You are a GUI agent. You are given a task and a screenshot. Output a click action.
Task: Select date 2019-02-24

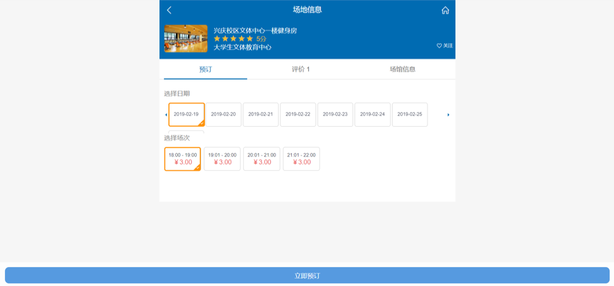(x=373, y=115)
